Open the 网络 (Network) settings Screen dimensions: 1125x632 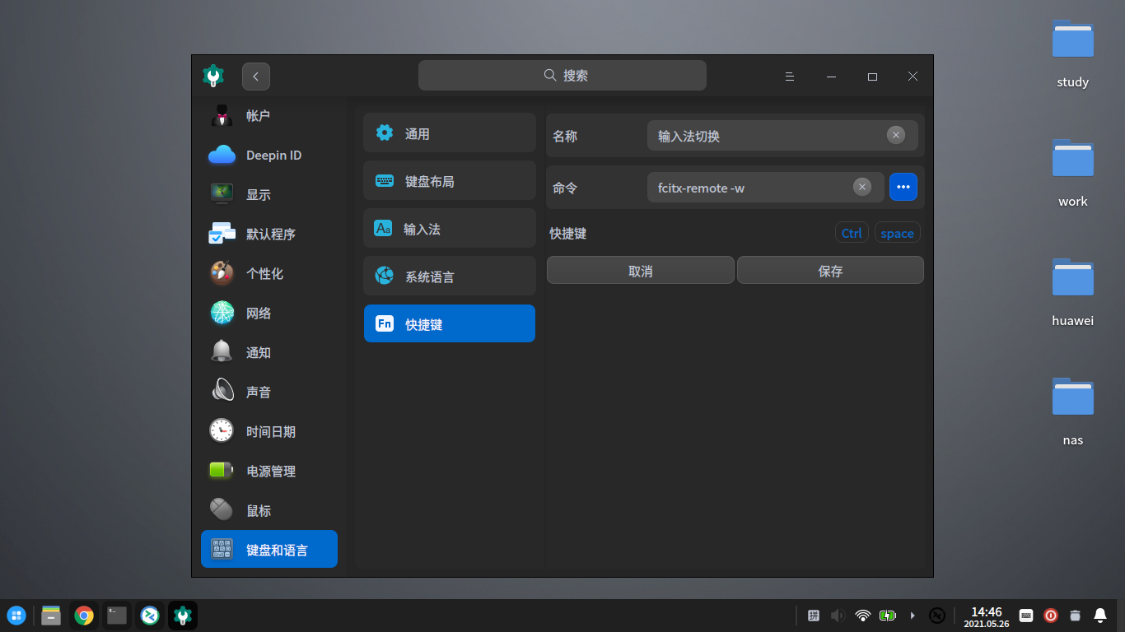[x=269, y=314]
